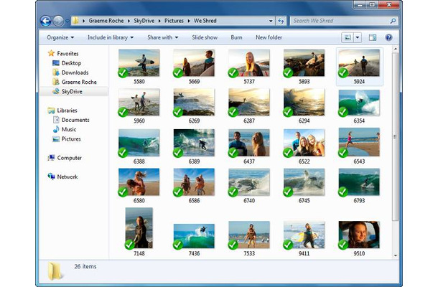
Task: Select photo thumbnail 5737
Action: pyautogui.click(x=249, y=63)
